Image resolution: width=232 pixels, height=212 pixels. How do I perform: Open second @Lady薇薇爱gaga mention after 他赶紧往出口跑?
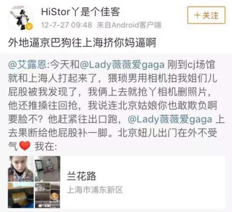pyautogui.click(x=170, y=119)
